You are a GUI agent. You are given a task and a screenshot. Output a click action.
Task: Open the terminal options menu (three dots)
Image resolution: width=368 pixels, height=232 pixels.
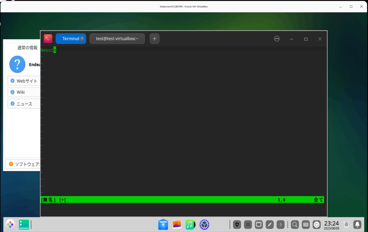point(277,39)
